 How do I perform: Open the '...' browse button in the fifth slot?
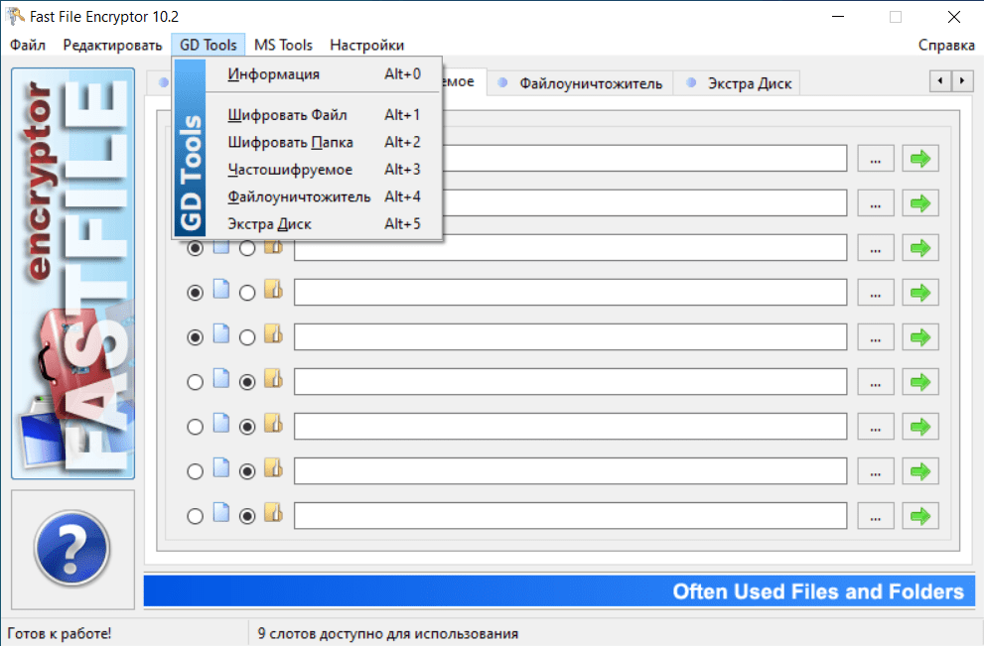pos(876,337)
